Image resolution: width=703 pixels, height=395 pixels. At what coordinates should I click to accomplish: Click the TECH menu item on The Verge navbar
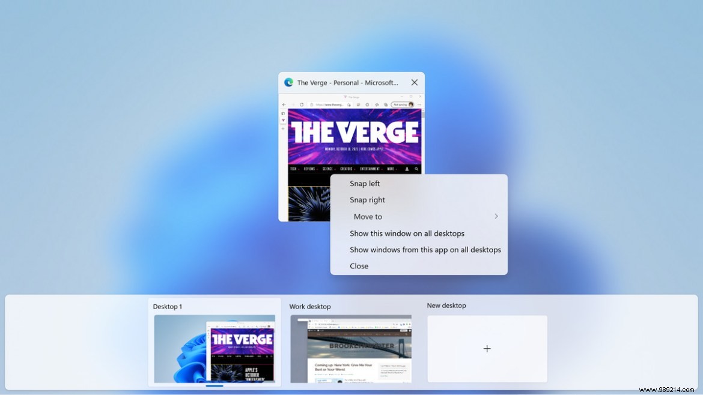(294, 169)
